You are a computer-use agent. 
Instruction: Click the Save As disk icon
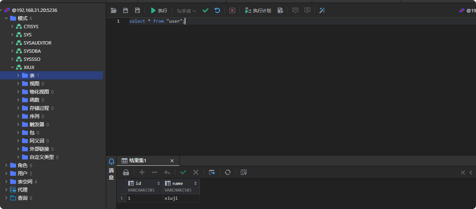[x=137, y=10]
